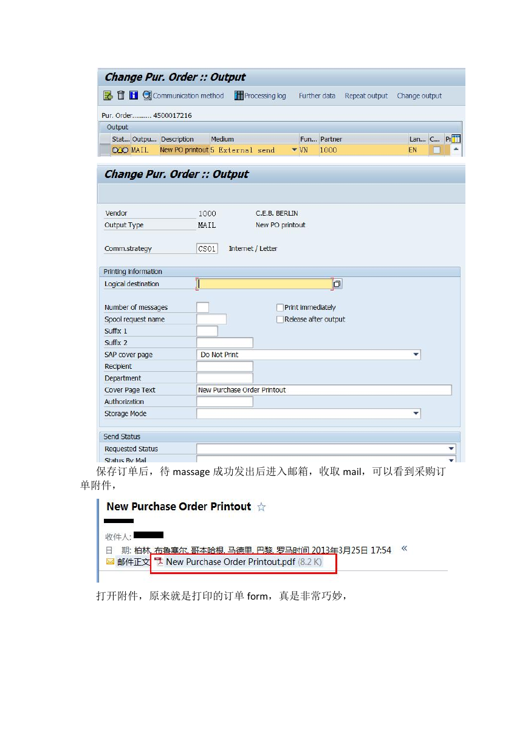Click the Suffix 2 field
The width and height of the screenshot is (528, 746).
pyautogui.click(x=224, y=343)
